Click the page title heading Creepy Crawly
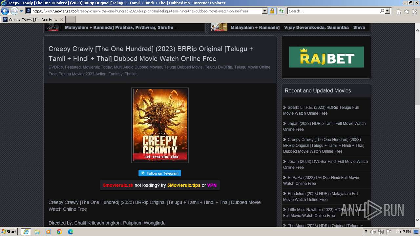Viewport: 420px width, 236px height. tap(151, 54)
